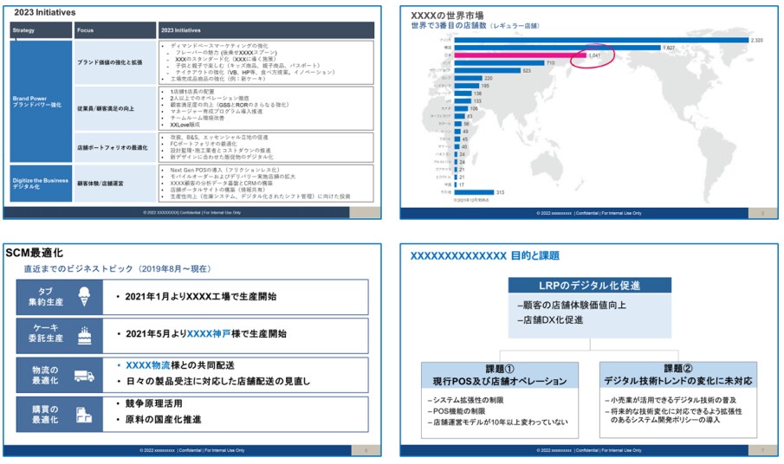The image size is (784, 464).
Task: Click the footer text on 世界市場 slide
Action: click(589, 213)
